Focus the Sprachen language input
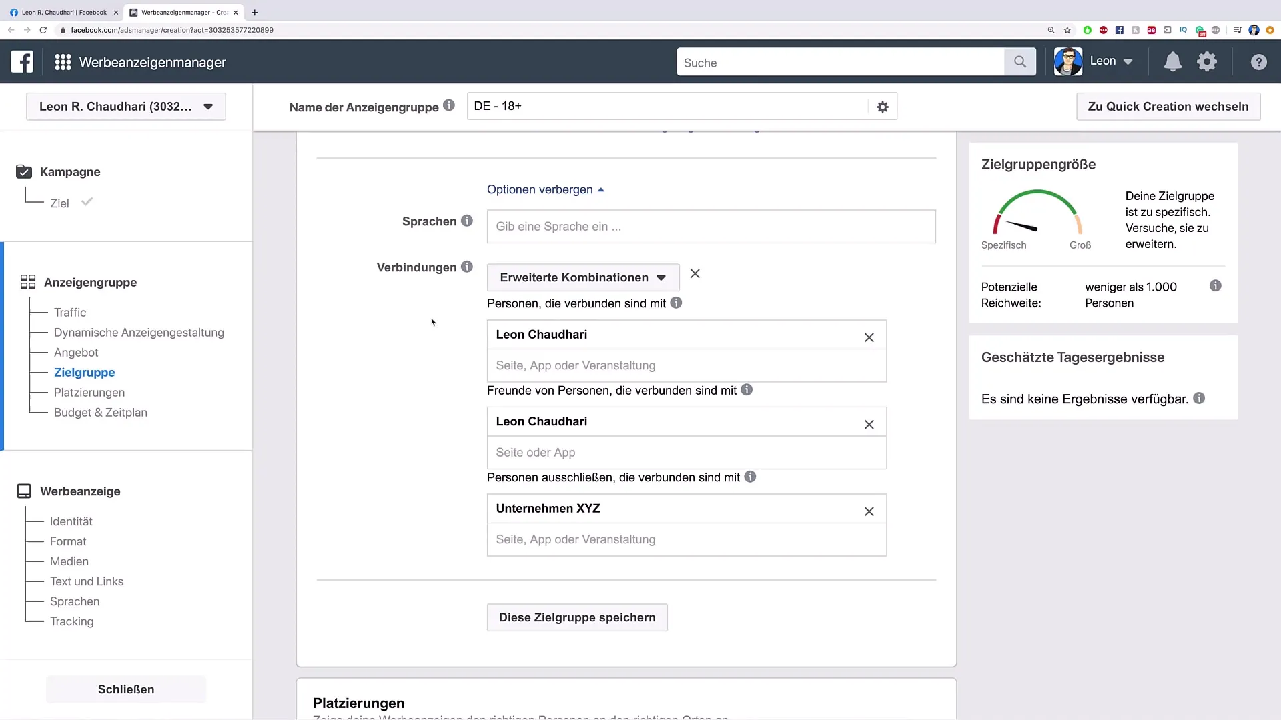The height and width of the screenshot is (720, 1281). [711, 227]
